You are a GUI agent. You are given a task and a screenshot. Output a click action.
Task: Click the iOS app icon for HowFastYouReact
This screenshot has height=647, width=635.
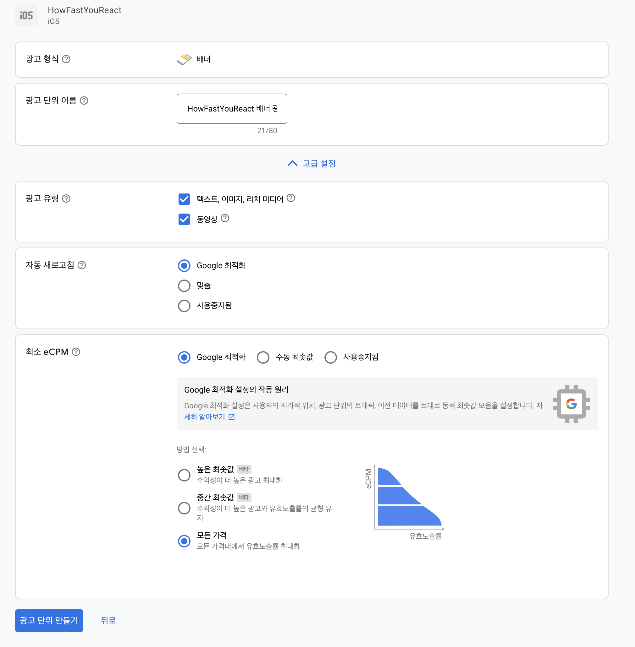pos(26,15)
